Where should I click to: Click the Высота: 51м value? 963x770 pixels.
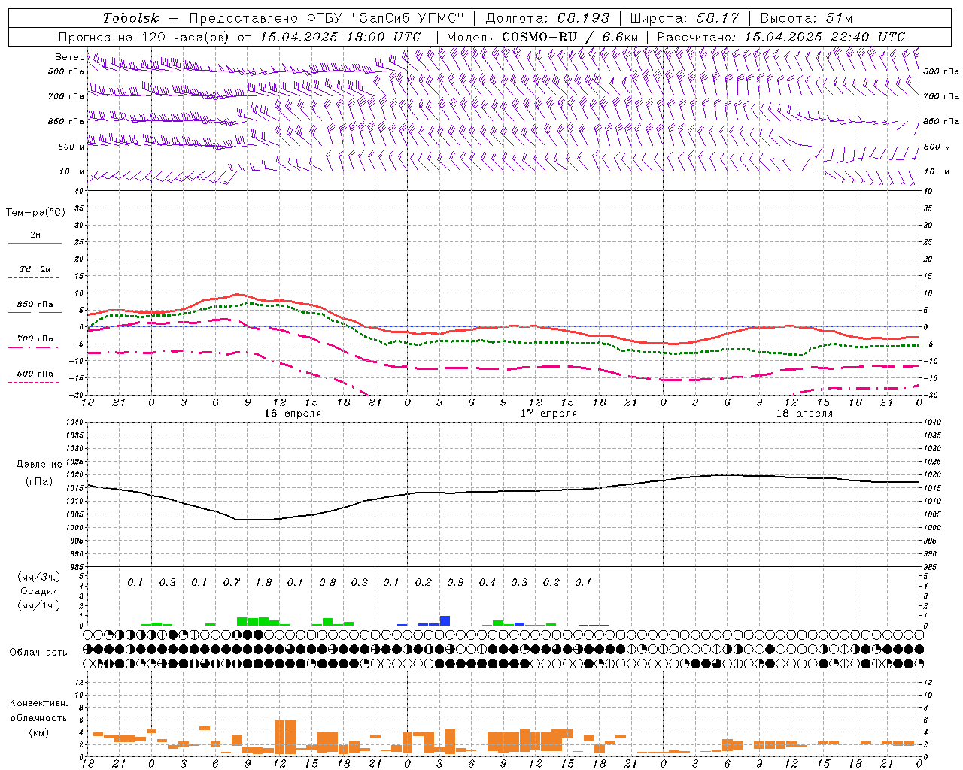[x=806, y=18]
